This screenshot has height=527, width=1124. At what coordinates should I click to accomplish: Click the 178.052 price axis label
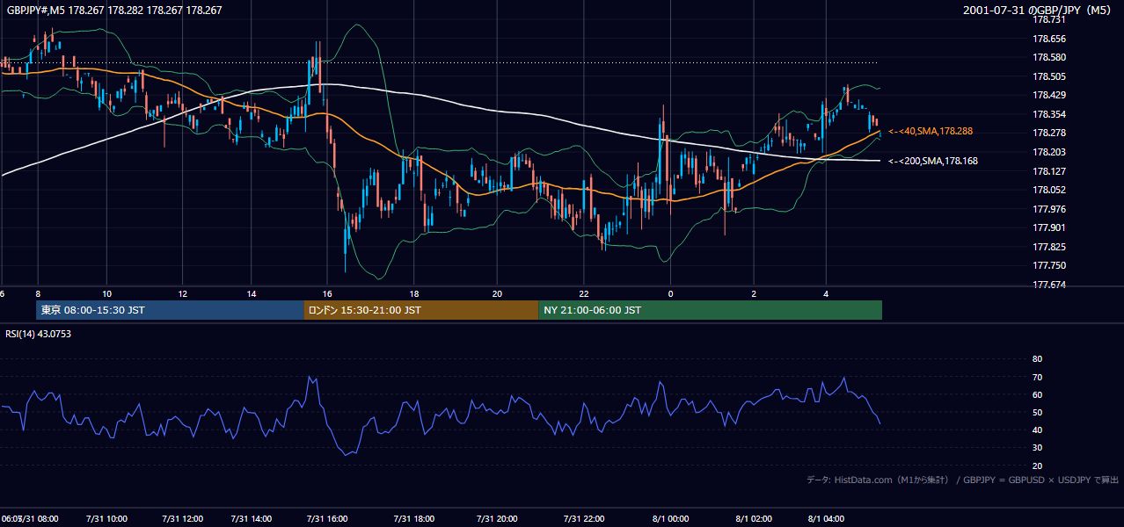point(1048,190)
